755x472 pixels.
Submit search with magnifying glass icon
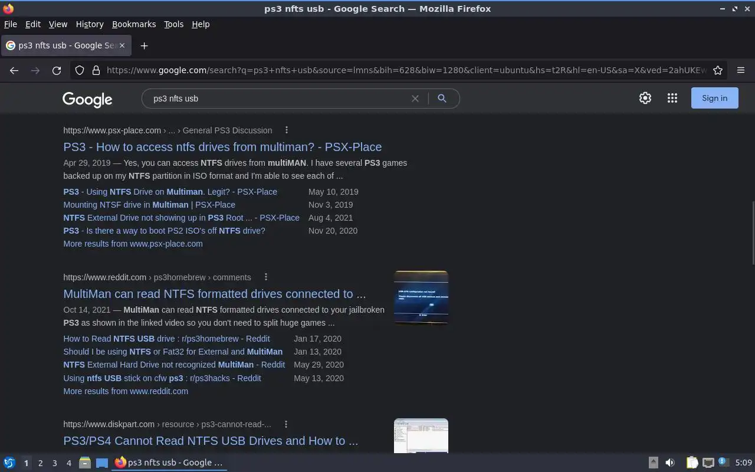442,99
